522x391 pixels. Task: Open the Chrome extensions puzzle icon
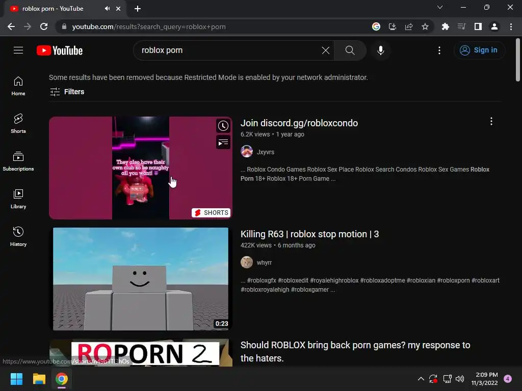(445, 26)
